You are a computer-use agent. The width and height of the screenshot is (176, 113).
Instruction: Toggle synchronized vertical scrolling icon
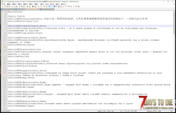click(44, 6)
